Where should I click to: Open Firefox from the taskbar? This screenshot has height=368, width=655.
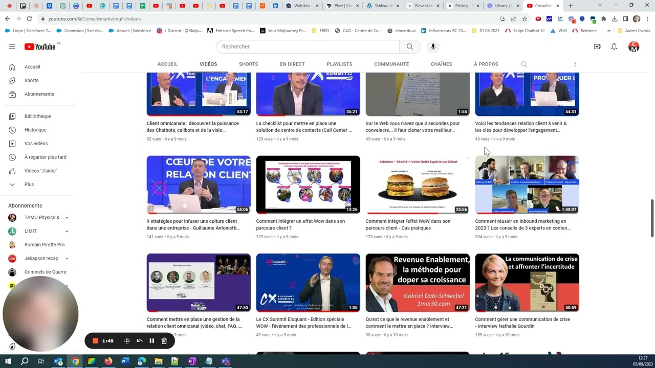108,361
